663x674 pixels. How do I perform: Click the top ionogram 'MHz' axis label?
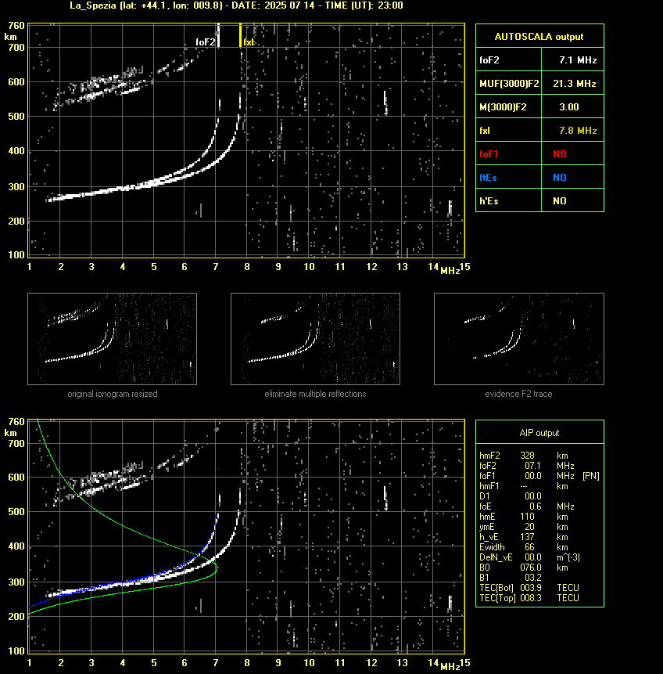click(x=450, y=270)
